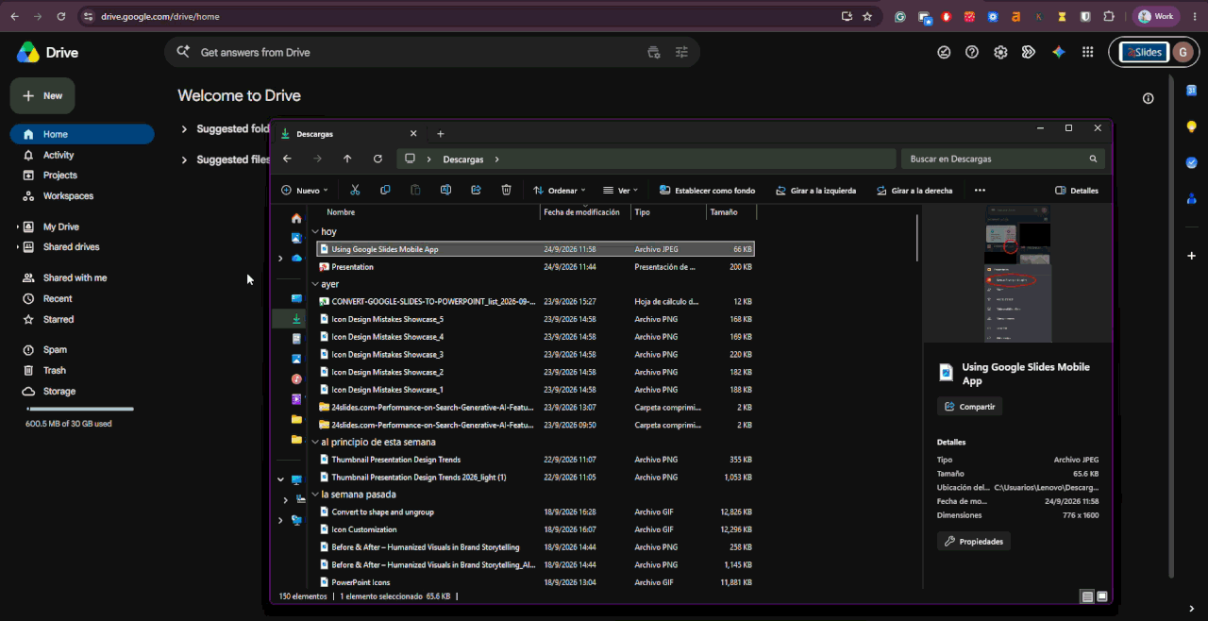Show Drive details info panel
The height and width of the screenshot is (621, 1208).
point(1149,98)
